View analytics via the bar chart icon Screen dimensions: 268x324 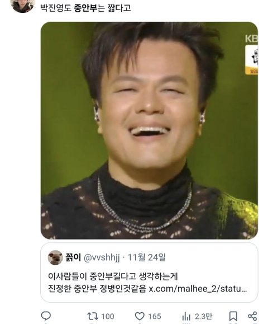coord(186,316)
